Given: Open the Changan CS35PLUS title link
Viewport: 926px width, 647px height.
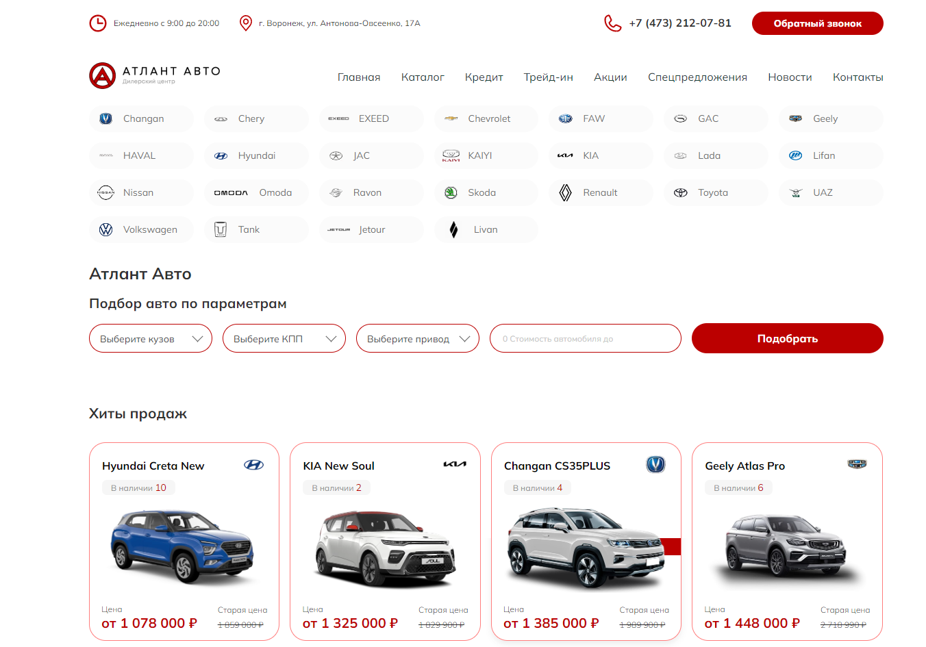Looking at the screenshot, I should (558, 466).
